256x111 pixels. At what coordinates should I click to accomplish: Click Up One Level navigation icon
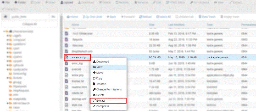tap(92, 17)
